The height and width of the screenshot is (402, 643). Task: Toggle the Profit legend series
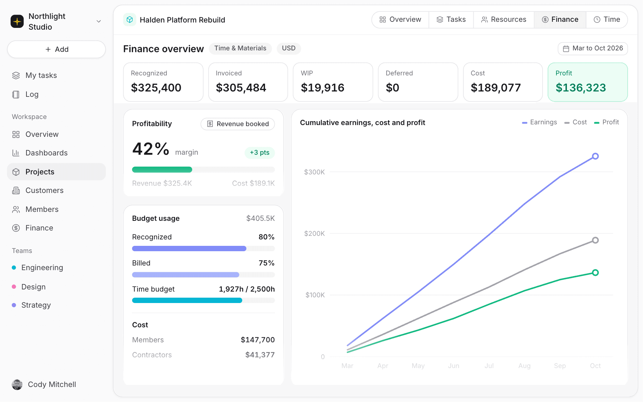(x=607, y=122)
